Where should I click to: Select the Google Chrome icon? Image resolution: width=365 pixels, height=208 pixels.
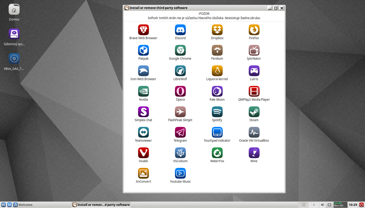(x=180, y=50)
